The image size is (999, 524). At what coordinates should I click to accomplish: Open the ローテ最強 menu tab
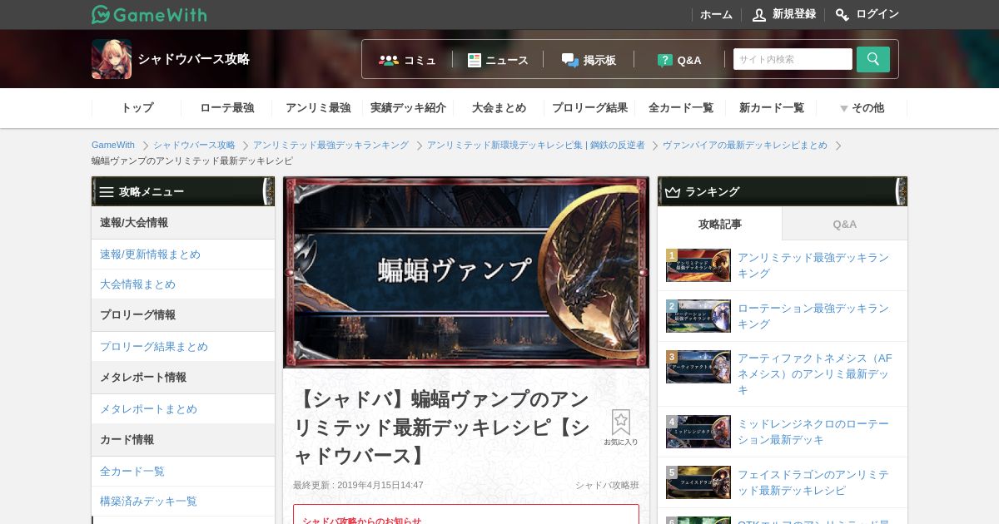[x=226, y=108]
